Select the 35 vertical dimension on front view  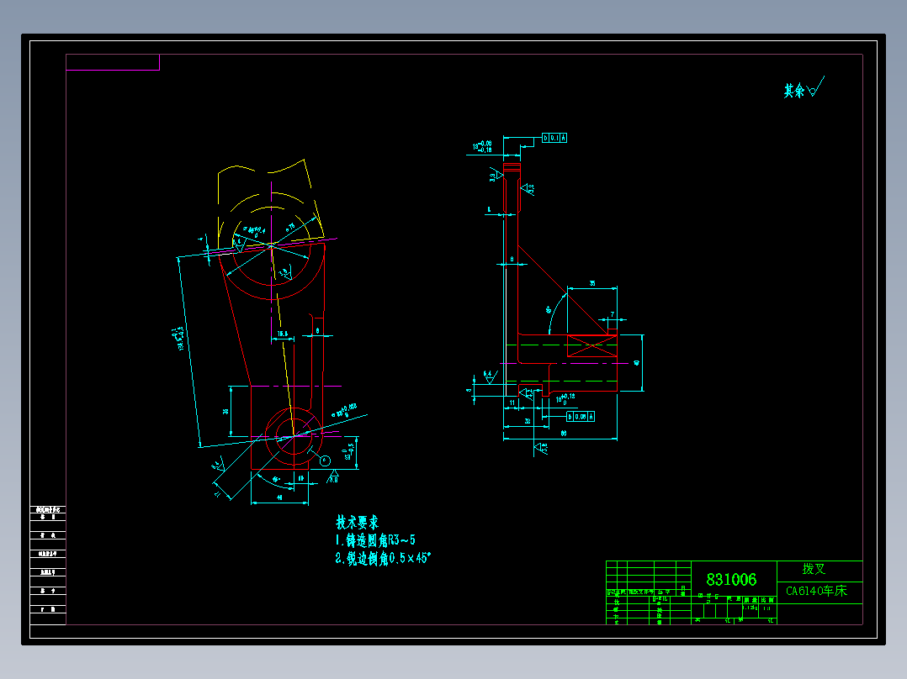tap(225, 412)
